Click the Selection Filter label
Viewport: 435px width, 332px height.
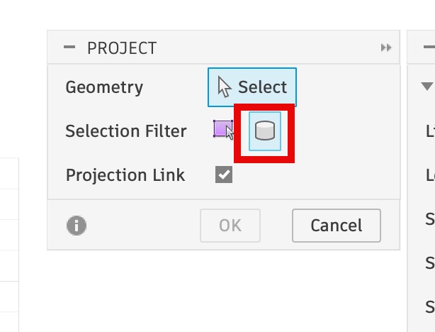[125, 131]
